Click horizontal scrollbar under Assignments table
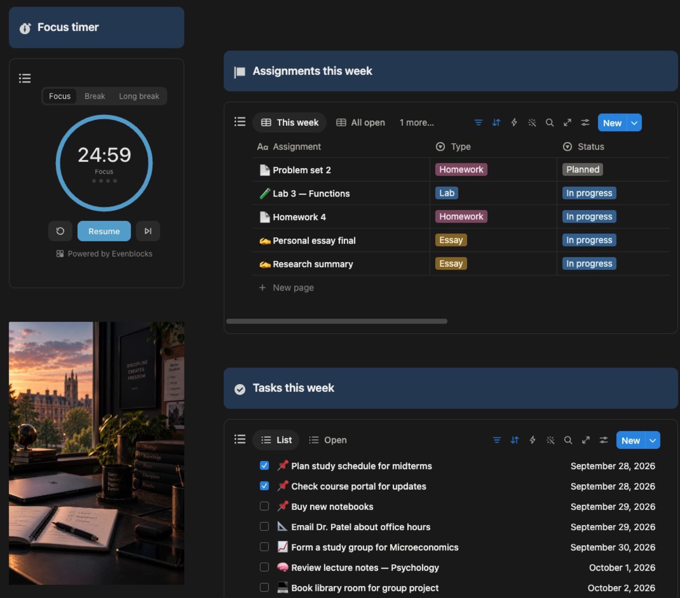This screenshot has width=680, height=598. (x=337, y=321)
